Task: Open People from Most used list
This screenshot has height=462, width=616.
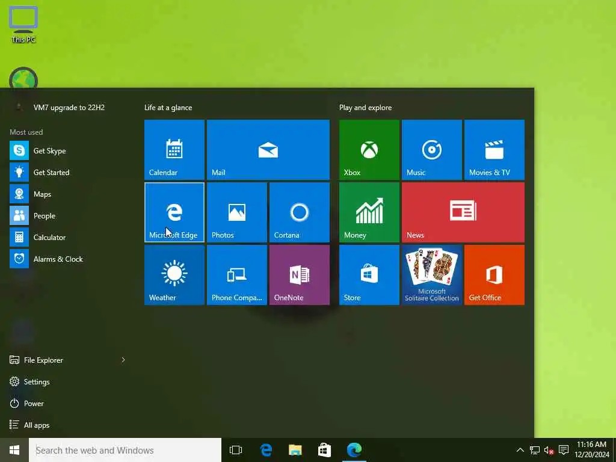Action: coord(67,216)
